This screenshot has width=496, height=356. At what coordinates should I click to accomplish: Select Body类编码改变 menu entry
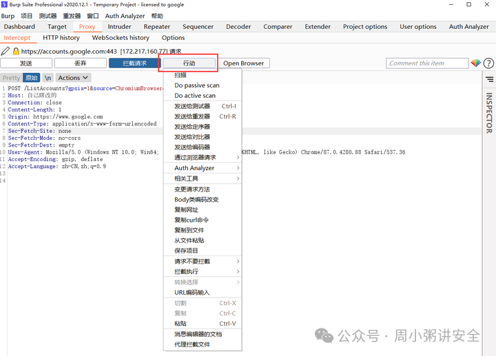203,200
